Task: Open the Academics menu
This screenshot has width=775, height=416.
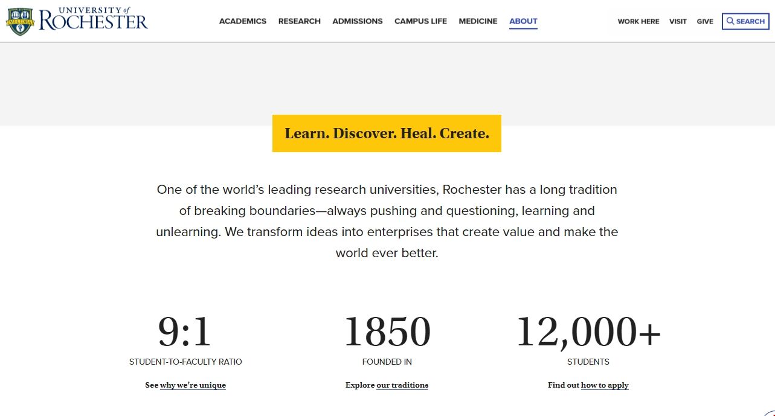Action: pos(242,21)
